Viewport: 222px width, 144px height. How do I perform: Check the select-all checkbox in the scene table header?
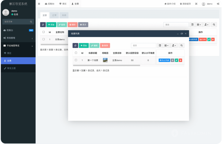tap(76, 53)
